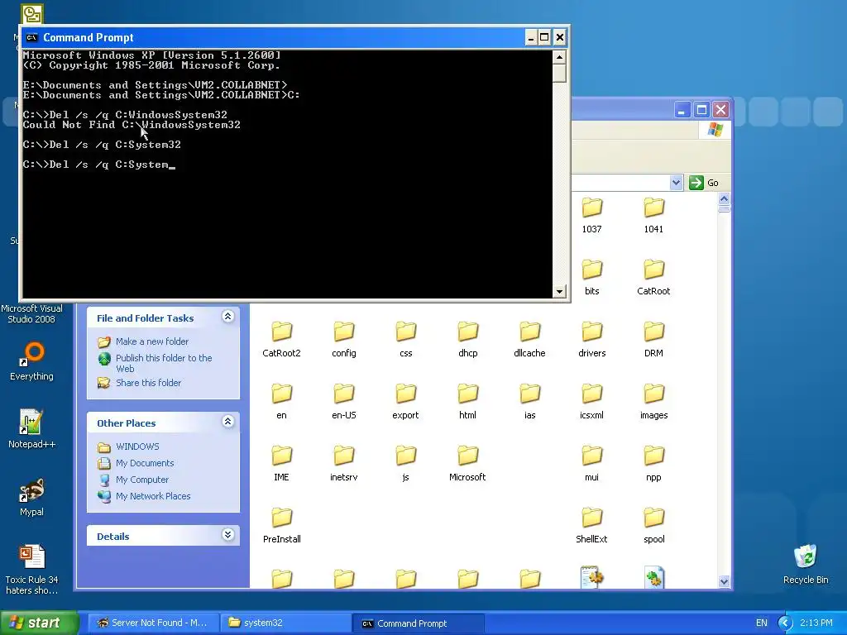The width and height of the screenshot is (847, 635).
Task: Switch to Server Not Found taskbar window
Action: click(153, 623)
